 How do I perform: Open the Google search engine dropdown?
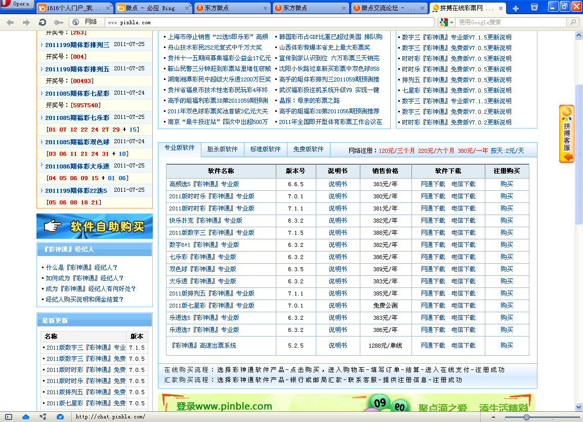click(446, 22)
